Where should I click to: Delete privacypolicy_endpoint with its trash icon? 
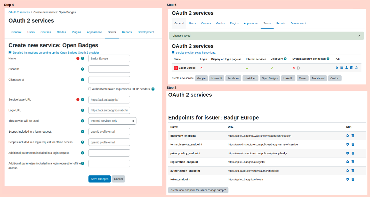coord(353,153)
